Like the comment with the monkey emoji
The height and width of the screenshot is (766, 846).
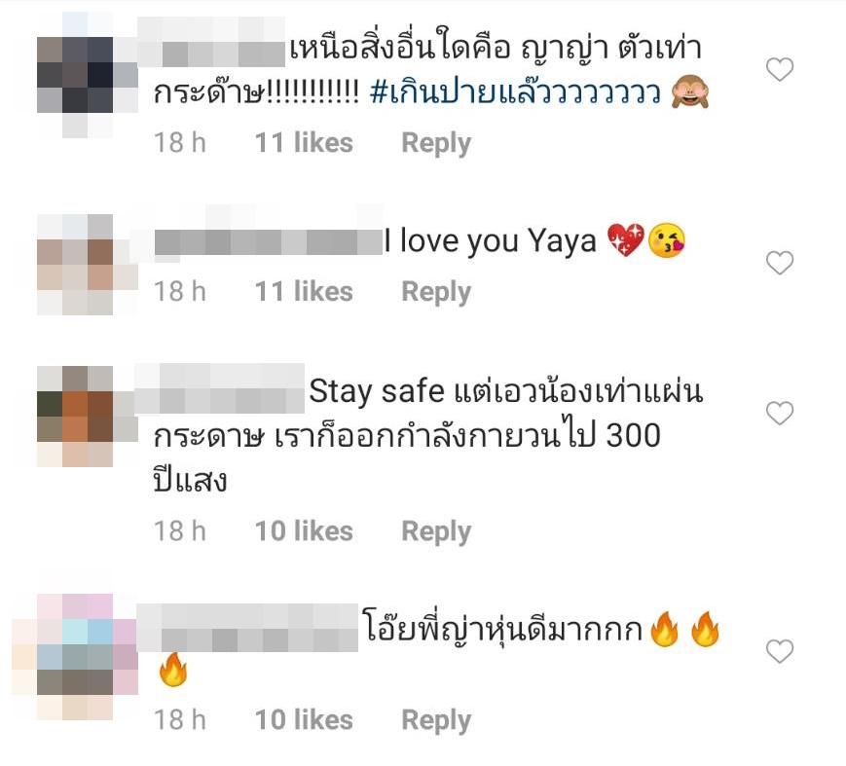(x=780, y=69)
